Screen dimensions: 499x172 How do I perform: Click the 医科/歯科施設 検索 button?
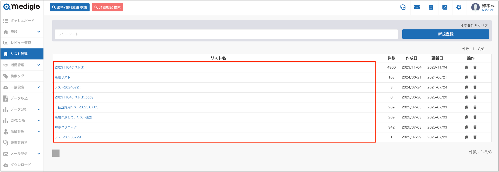coord(70,7)
